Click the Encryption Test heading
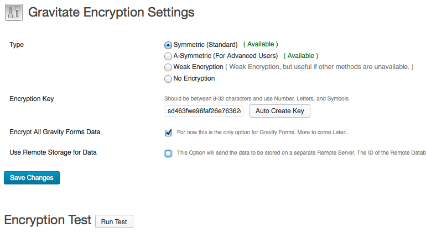Screen dimensions: 426x238 tap(48, 220)
